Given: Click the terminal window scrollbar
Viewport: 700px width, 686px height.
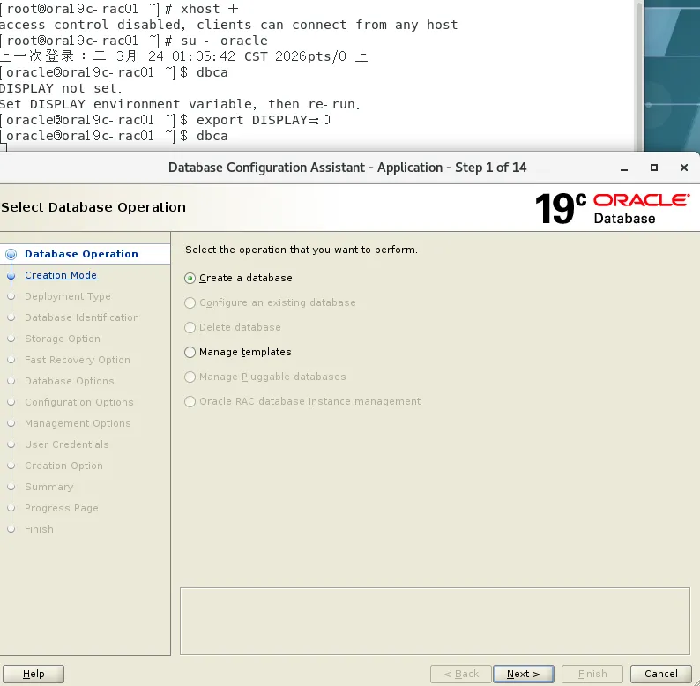Looking at the screenshot, I should (639, 75).
